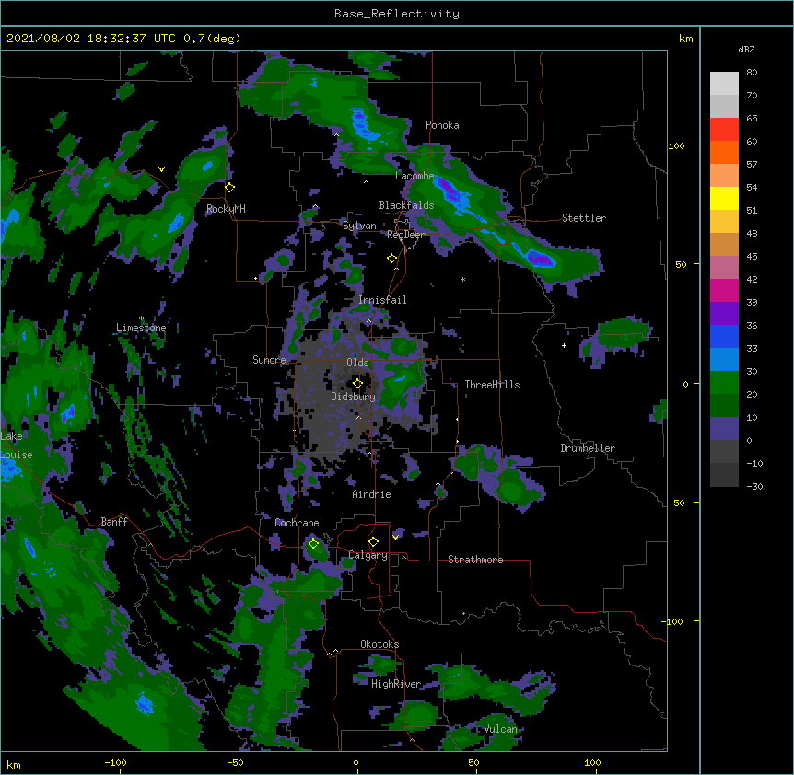Click the yellow diamond marker above Calgary
Viewport: 794px width, 775px height.
tap(373, 542)
